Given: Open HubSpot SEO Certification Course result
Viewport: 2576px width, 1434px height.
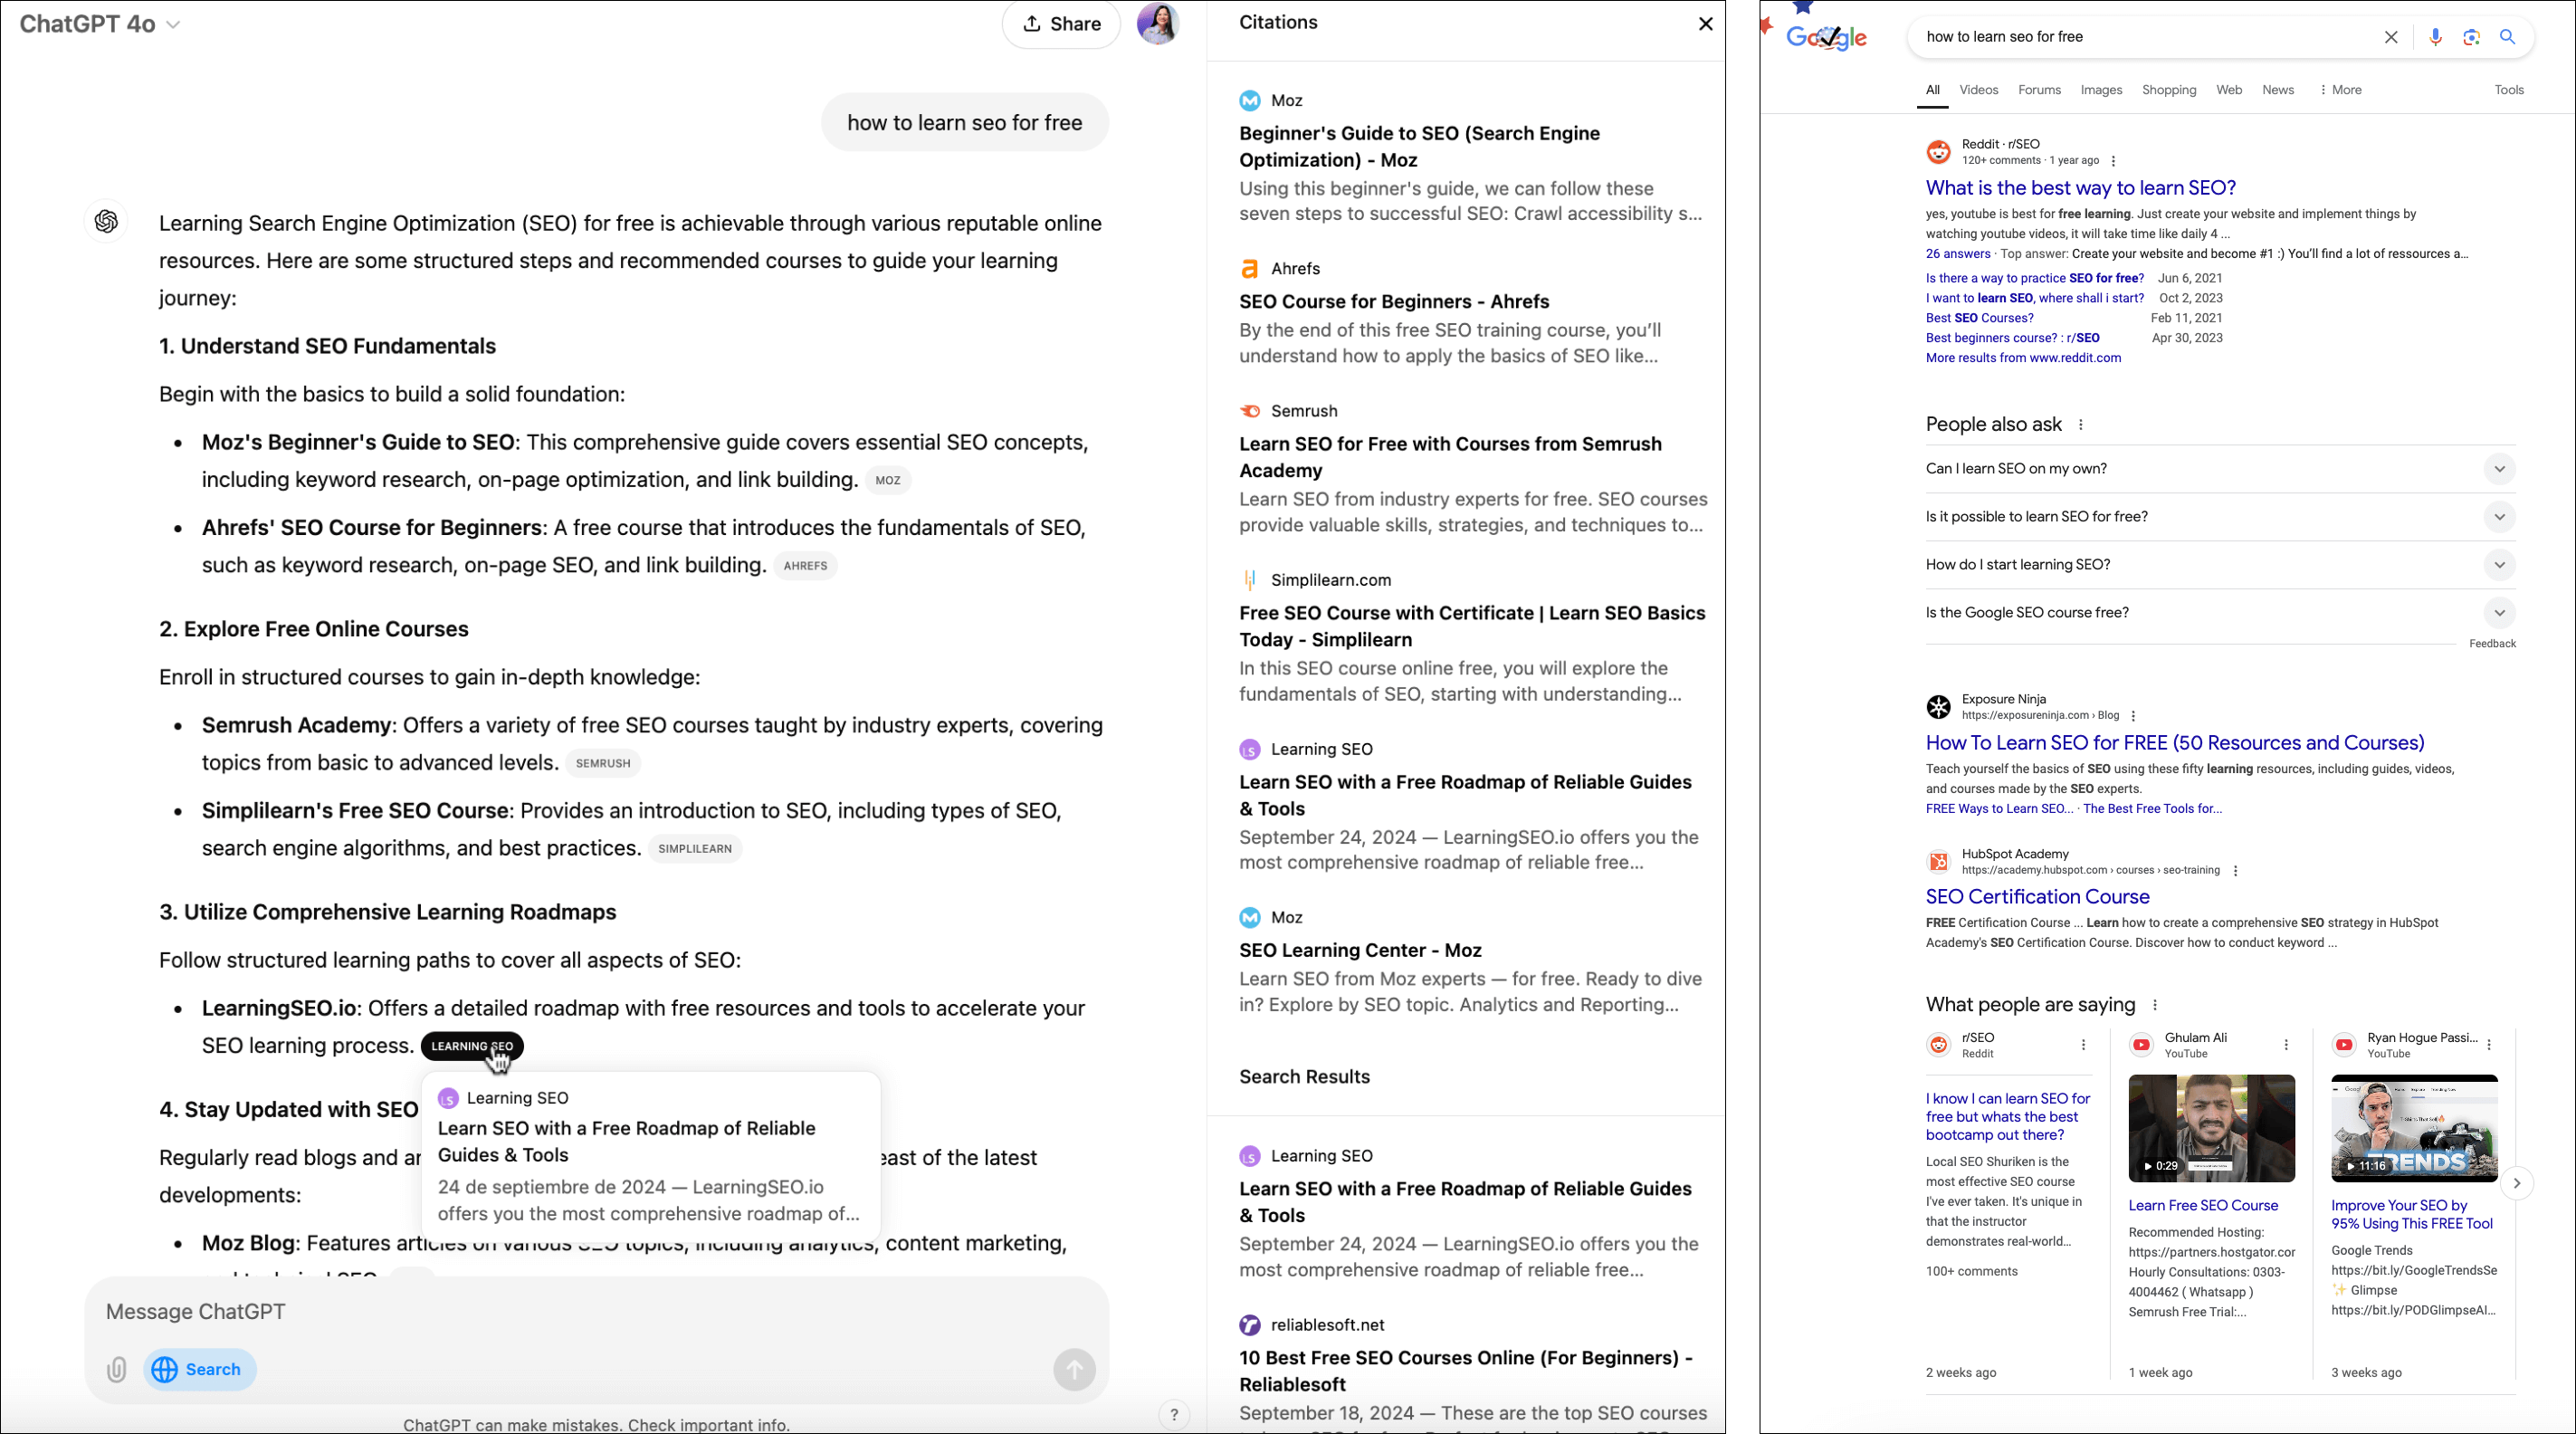Looking at the screenshot, I should coord(2037,897).
